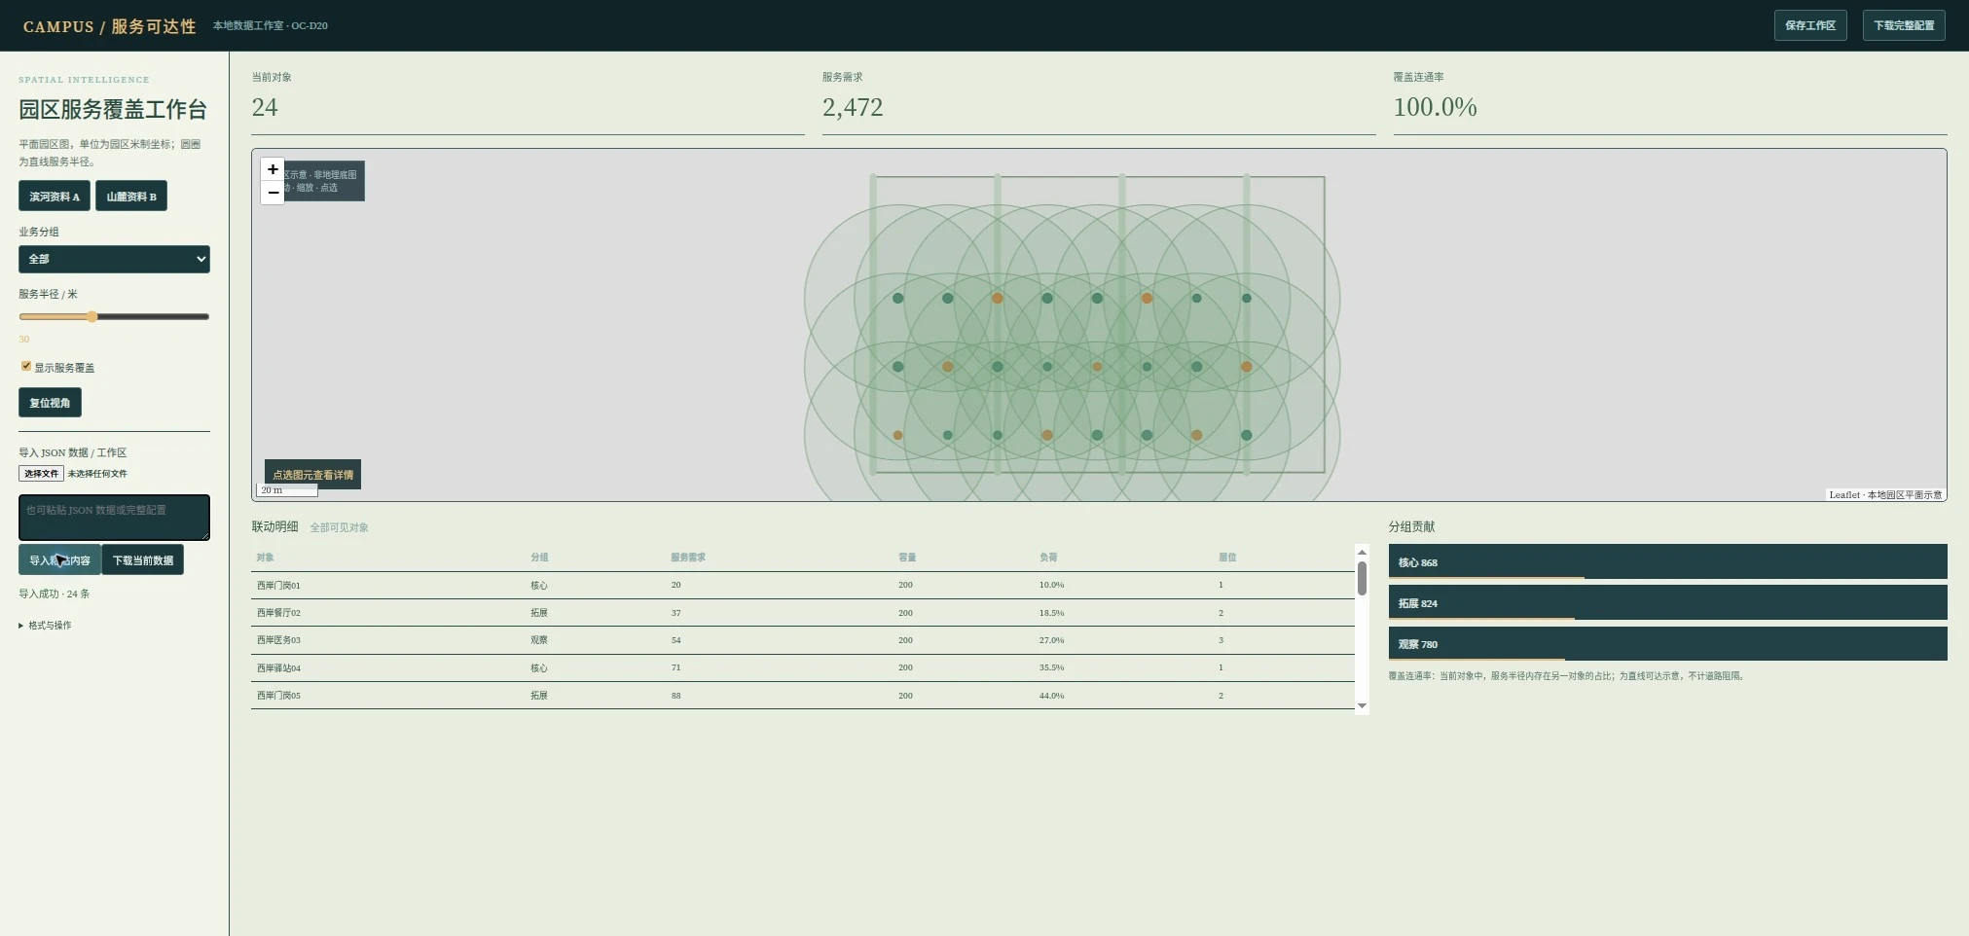This screenshot has width=1969, height=936.
Task: Click 选择文件 to choose a JSON file
Action: [x=41, y=474]
